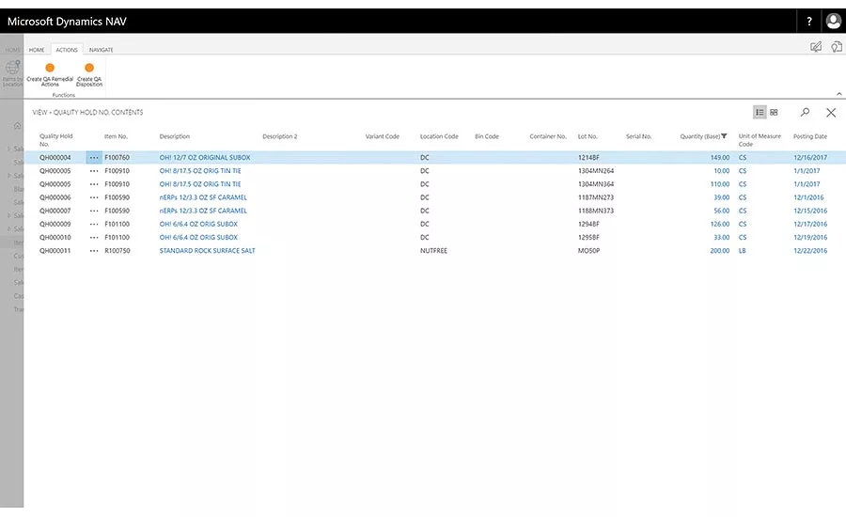The image size is (846, 517).
Task: Click quantity 149.00 link
Action: coord(720,158)
